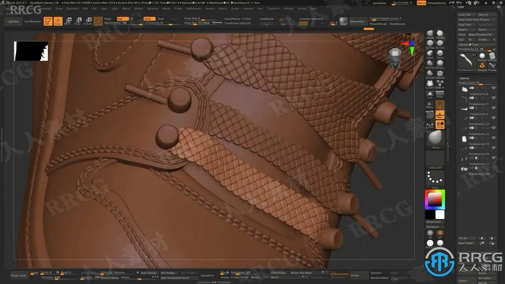Click the Live Boolean button
Viewport: 505px width, 284px height.
(32, 21)
